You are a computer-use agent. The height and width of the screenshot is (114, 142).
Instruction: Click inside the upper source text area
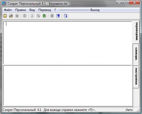point(68,43)
